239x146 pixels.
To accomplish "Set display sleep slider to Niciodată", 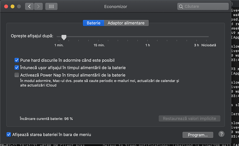I will [209, 37].
